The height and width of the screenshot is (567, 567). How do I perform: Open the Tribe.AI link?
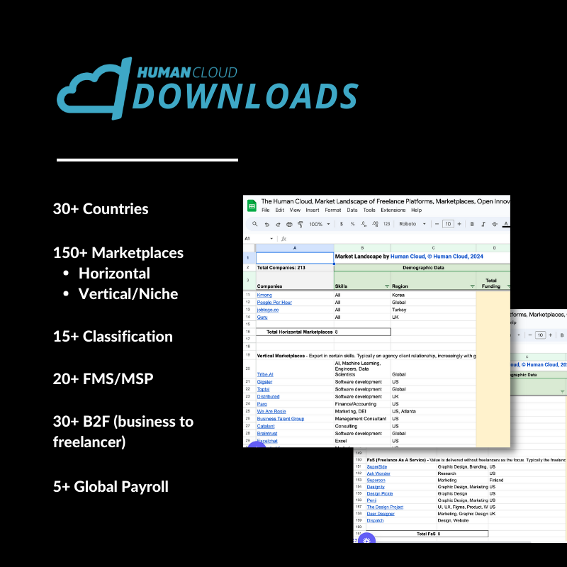pyautogui.click(x=265, y=374)
